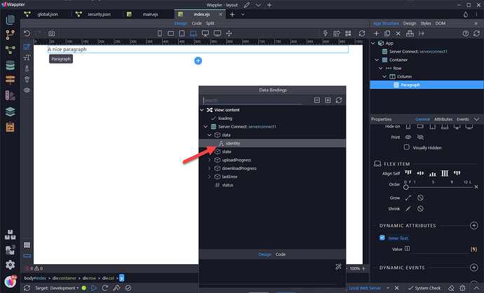484x293 pixels.
Task: Click the grid icon in the design toolbar
Action: coord(27,245)
